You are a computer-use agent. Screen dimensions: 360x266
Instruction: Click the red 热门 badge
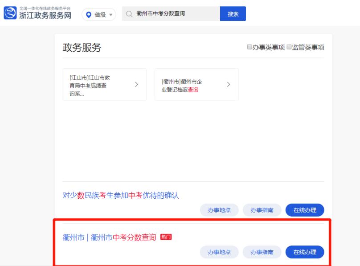pos(166,237)
